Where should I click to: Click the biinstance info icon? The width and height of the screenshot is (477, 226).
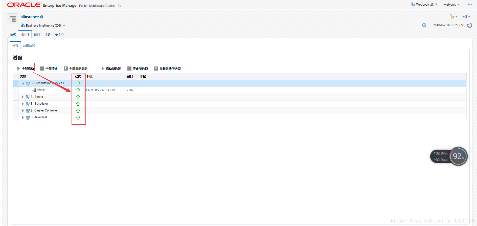42,17
